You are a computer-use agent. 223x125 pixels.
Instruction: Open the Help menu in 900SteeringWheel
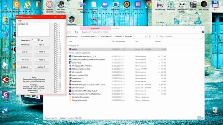pos(20,21)
